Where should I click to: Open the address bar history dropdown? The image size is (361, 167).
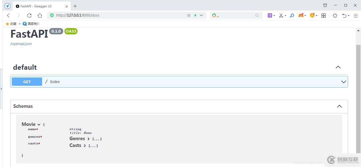pos(201,15)
